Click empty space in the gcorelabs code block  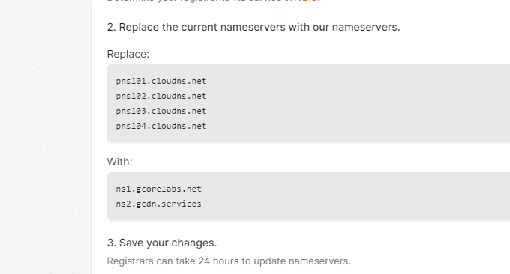click(x=358, y=196)
